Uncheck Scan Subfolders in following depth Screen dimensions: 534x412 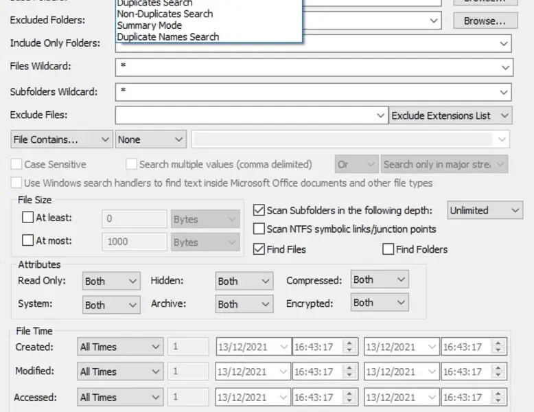pyautogui.click(x=259, y=210)
